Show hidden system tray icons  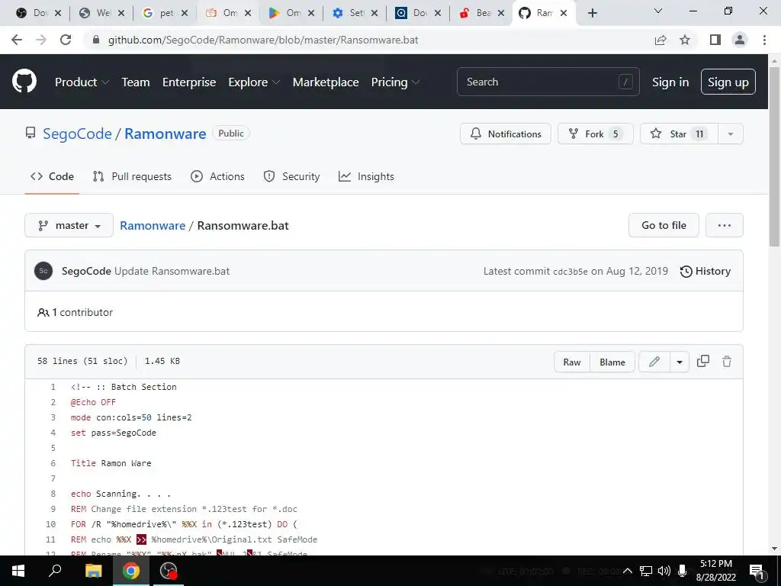pos(628,571)
